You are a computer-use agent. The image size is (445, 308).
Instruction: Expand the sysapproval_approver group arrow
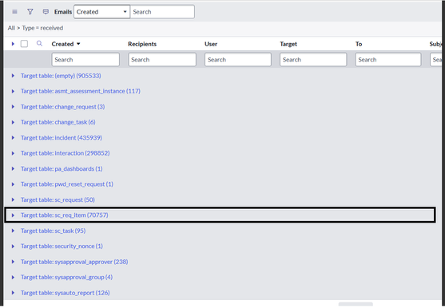coord(13,262)
